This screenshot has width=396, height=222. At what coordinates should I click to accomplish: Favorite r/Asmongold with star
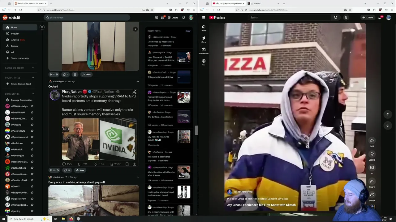(x=32, y=155)
